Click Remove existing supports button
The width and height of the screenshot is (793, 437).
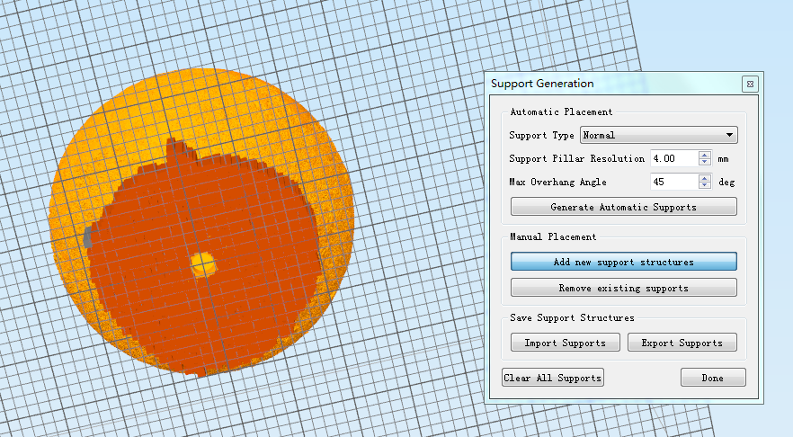click(624, 288)
